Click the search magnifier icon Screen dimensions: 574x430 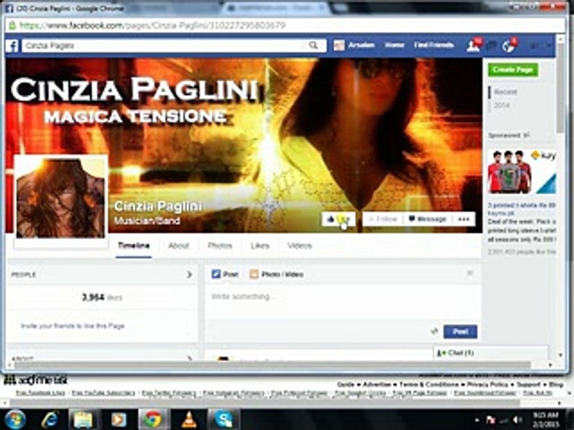tap(313, 45)
